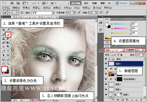The height and width of the screenshot is (102, 147).
Task: Open the layer blend mode dropdown
Action: tap(115, 50)
